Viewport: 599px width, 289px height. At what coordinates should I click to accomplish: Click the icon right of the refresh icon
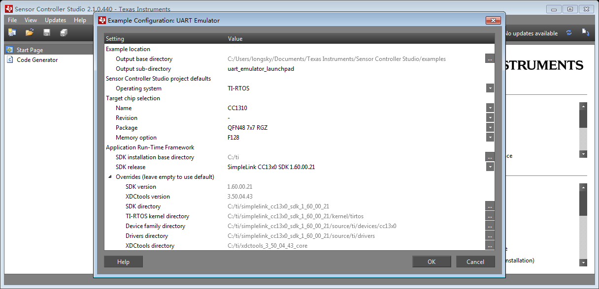coord(586,32)
